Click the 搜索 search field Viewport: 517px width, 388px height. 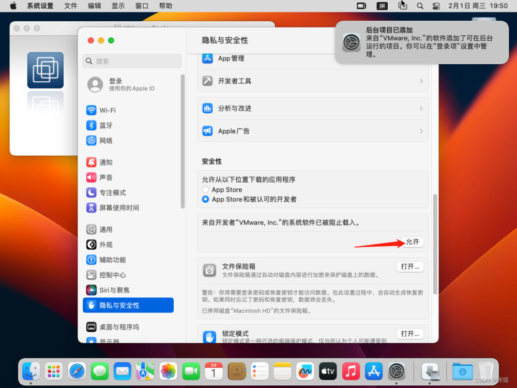coord(132,61)
